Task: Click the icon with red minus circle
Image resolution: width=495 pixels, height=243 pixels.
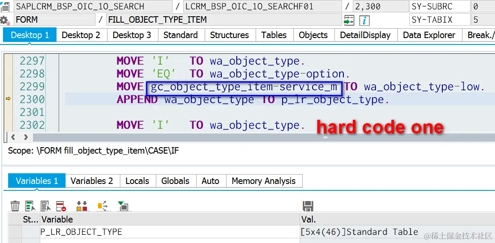Action: click(61, 206)
